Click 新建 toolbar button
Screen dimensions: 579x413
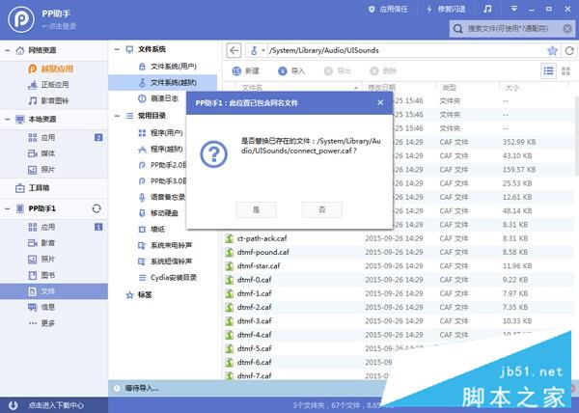click(x=246, y=70)
